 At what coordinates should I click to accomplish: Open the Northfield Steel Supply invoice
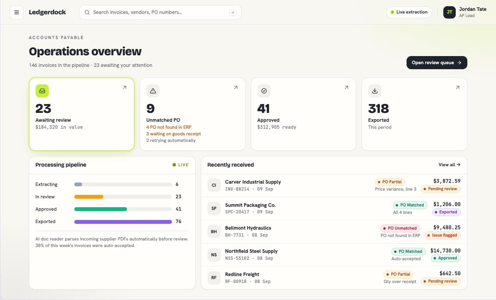pos(334,255)
